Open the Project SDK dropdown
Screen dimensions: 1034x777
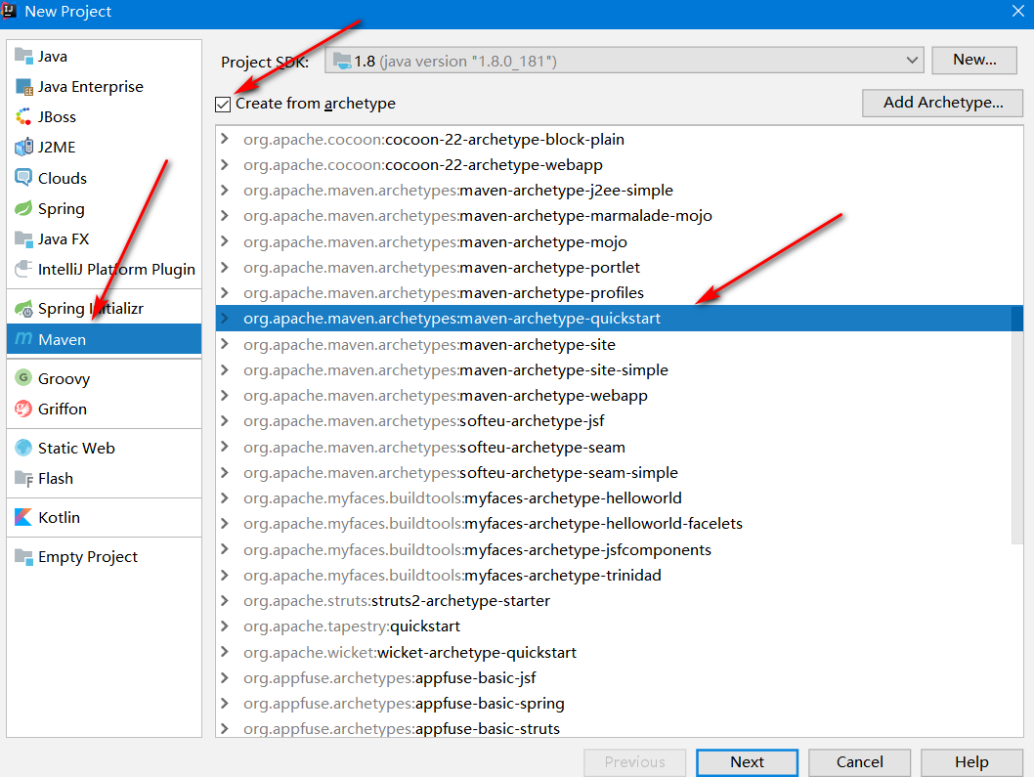(625, 61)
